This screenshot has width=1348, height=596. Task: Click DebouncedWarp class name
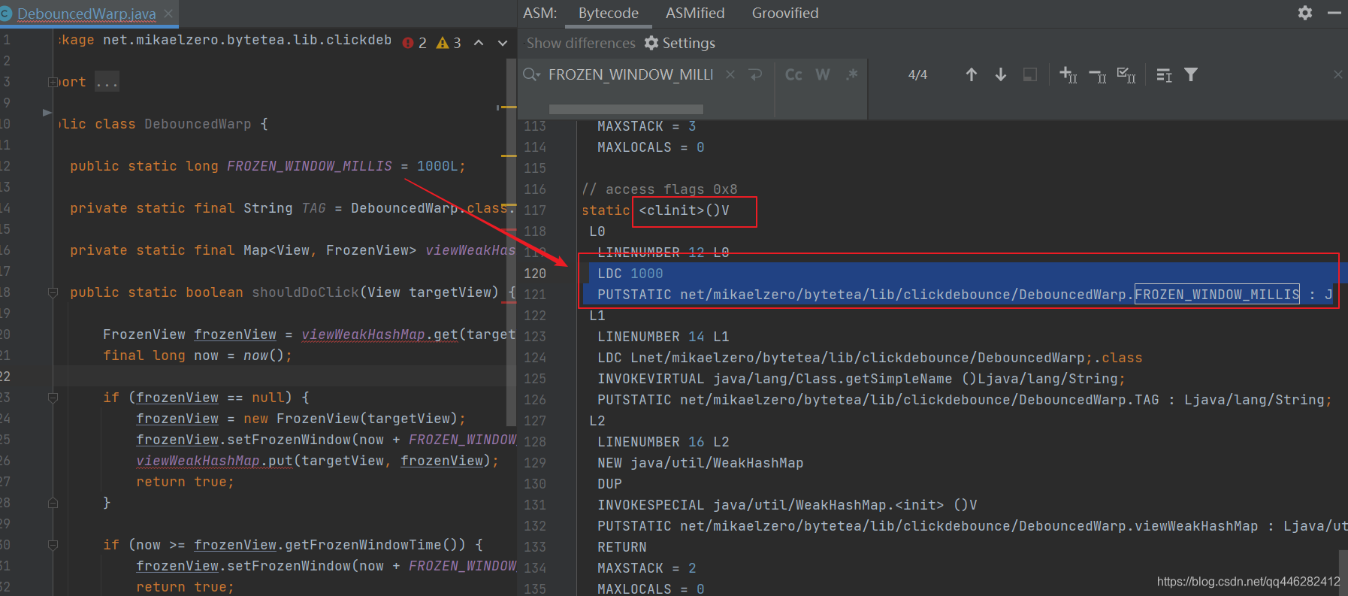[x=198, y=124]
